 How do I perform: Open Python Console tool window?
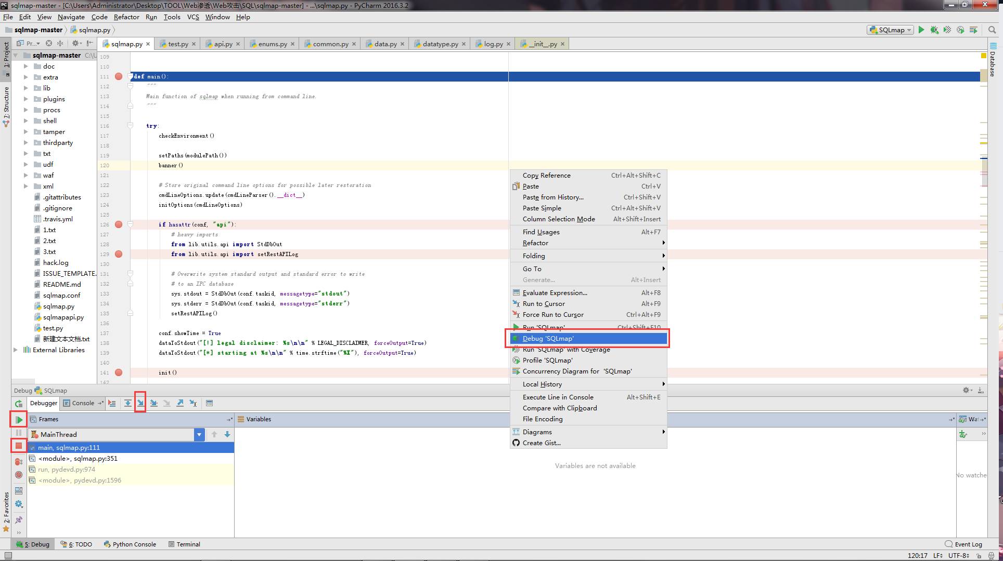coord(130,544)
